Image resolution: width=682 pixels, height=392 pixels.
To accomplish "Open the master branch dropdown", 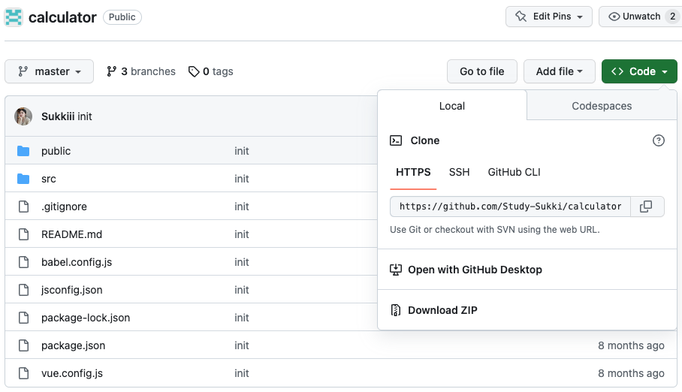I will (50, 71).
